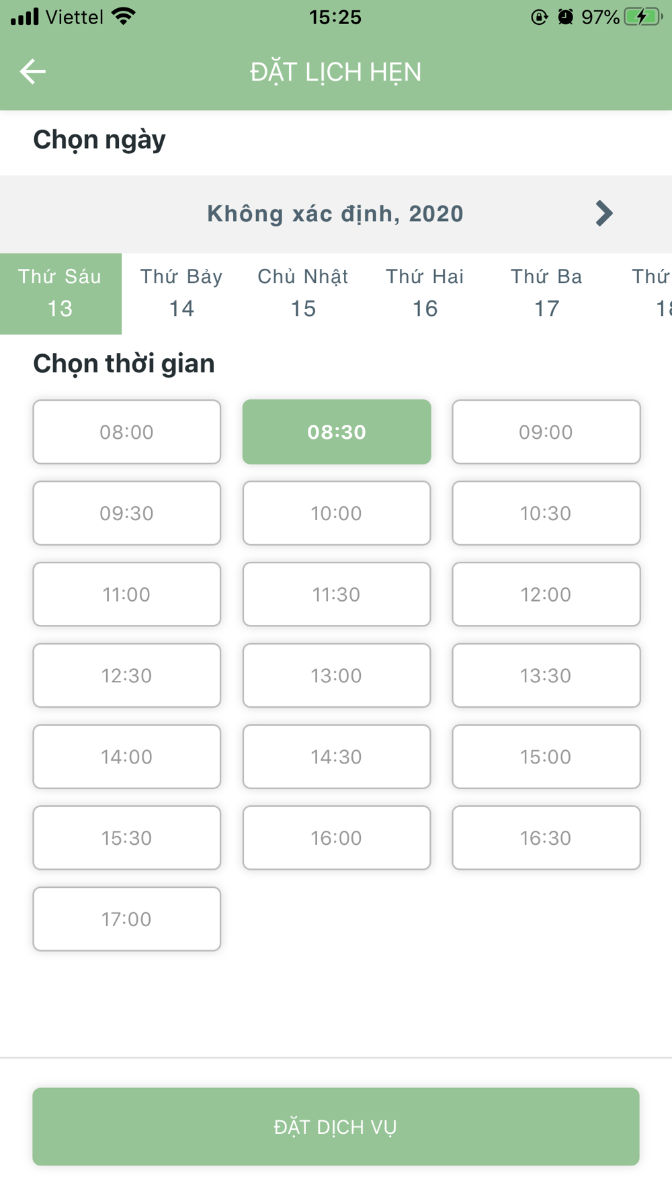Tap the battery status icon

tap(643, 17)
